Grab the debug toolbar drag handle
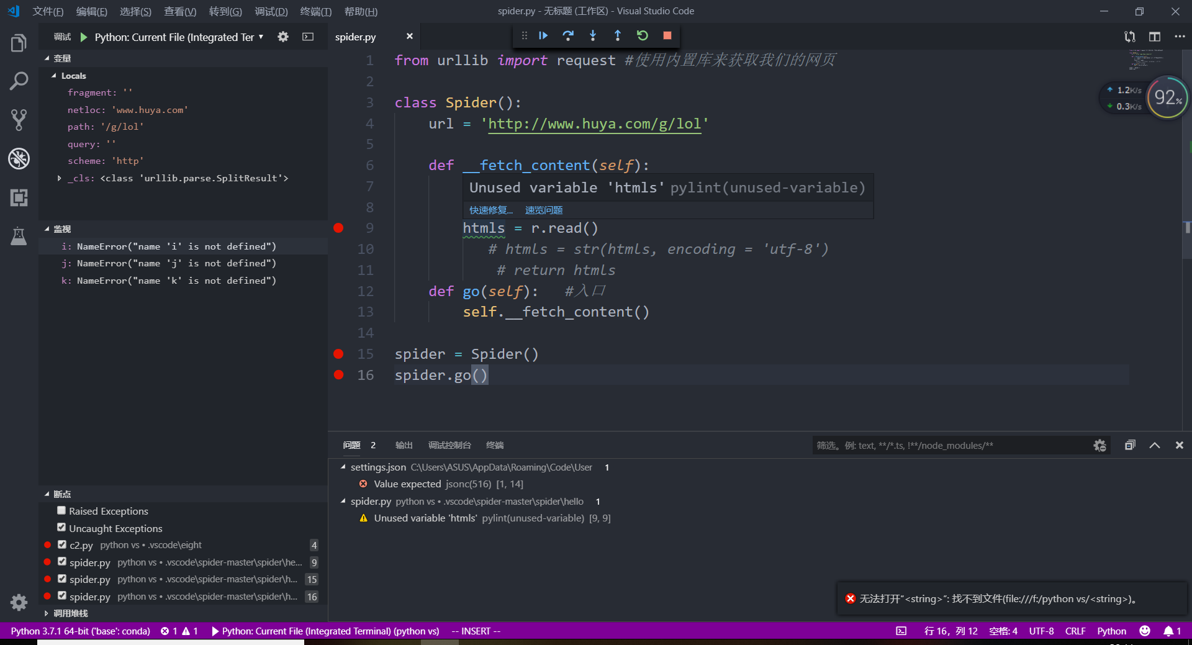This screenshot has height=645, width=1192. tap(525, 35)
